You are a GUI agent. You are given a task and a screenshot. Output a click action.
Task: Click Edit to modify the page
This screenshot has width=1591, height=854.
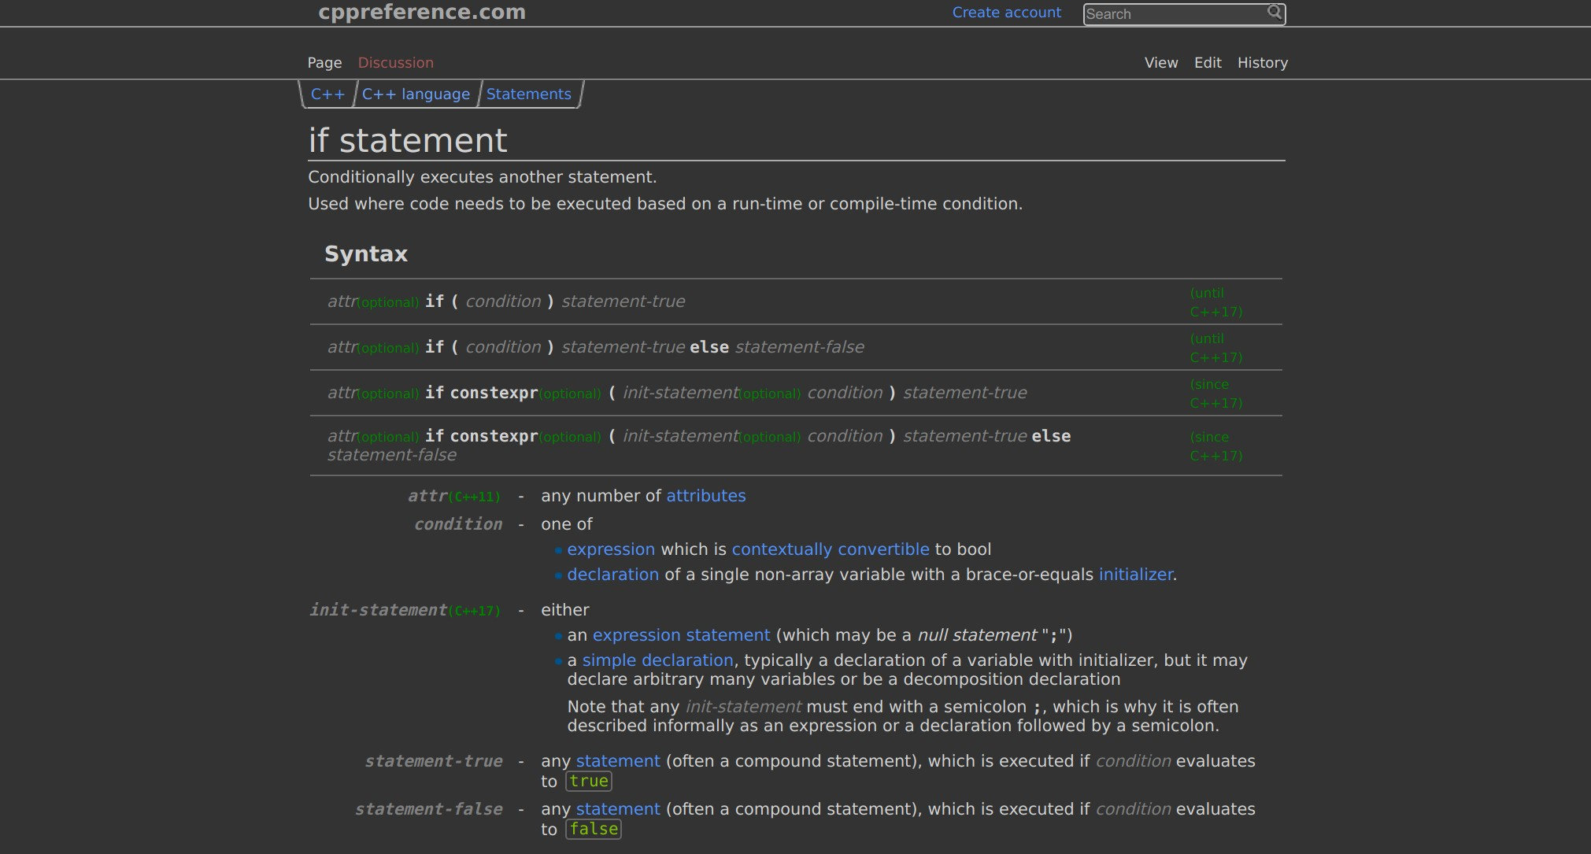1207,62
